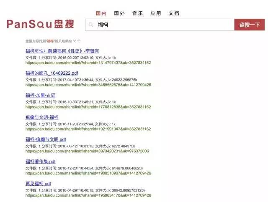Open result 疯癫与文明-福柯
The image size is (268, 202).
[42, 117]
